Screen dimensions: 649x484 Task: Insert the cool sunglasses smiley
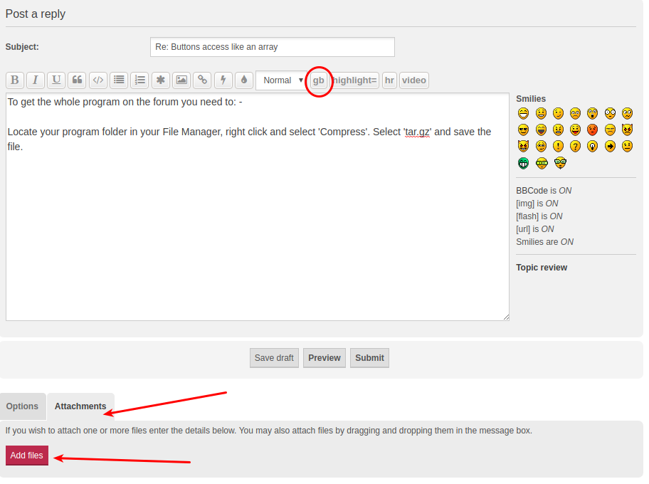point(524,130)
